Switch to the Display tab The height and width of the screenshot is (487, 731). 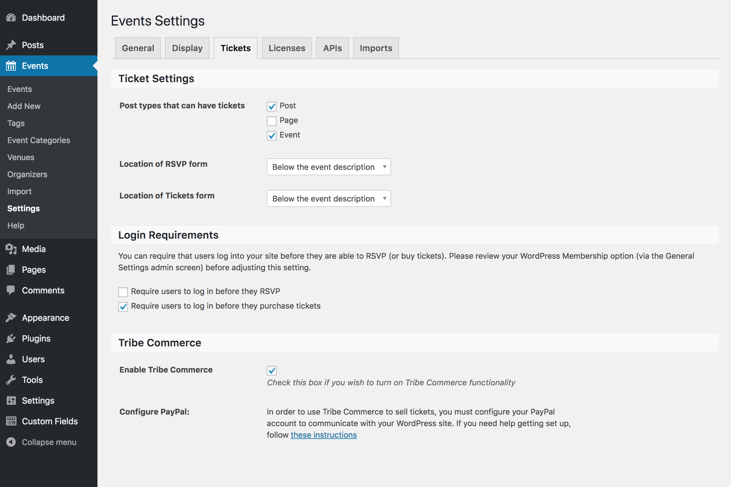coord(187,48)
